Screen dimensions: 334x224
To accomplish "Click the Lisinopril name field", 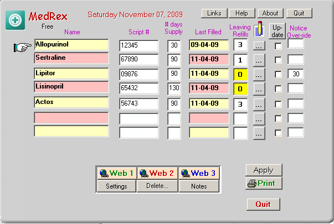I will point(71,87).
